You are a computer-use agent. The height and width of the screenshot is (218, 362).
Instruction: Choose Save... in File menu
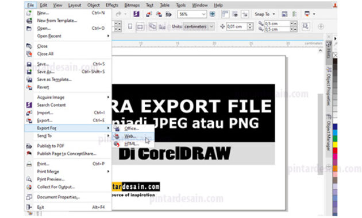[68, 64]
